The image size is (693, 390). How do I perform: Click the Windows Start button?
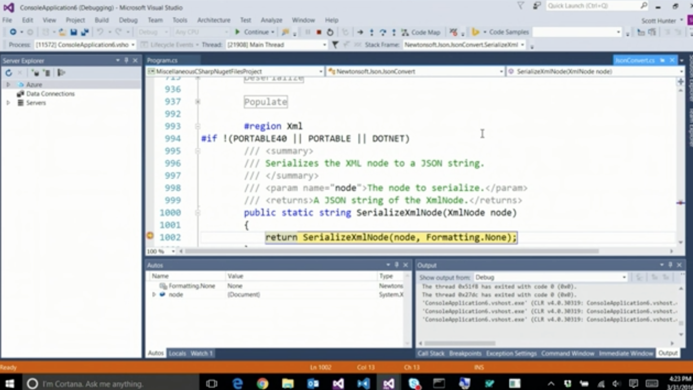click(x=10, y=383)
